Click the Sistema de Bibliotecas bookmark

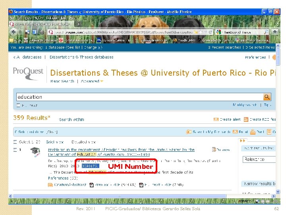pyautogui.click(x=41, y=40)
